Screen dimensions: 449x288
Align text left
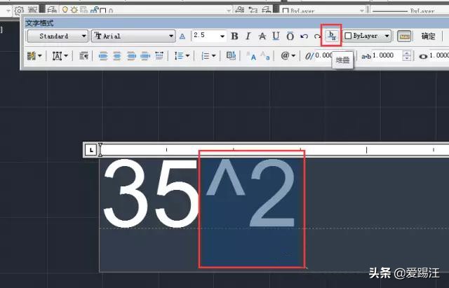(x=103, y=56)
